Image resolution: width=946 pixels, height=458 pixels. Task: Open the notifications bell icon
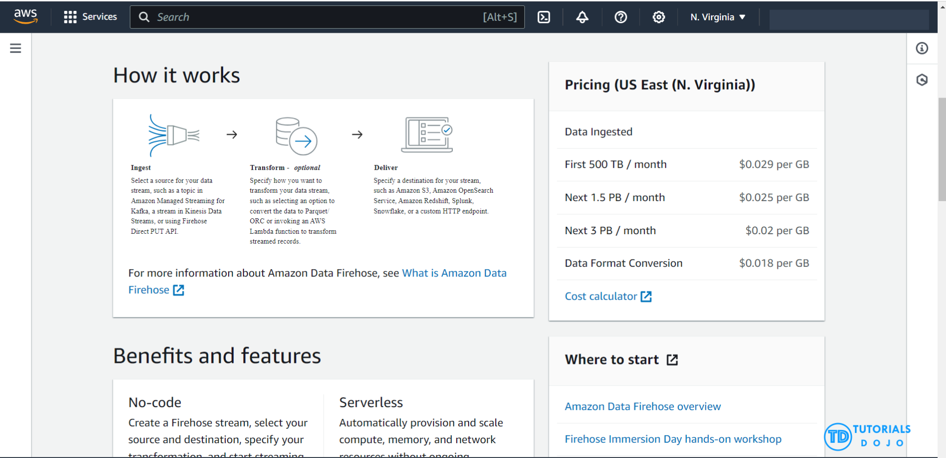(x=582, y=17)
